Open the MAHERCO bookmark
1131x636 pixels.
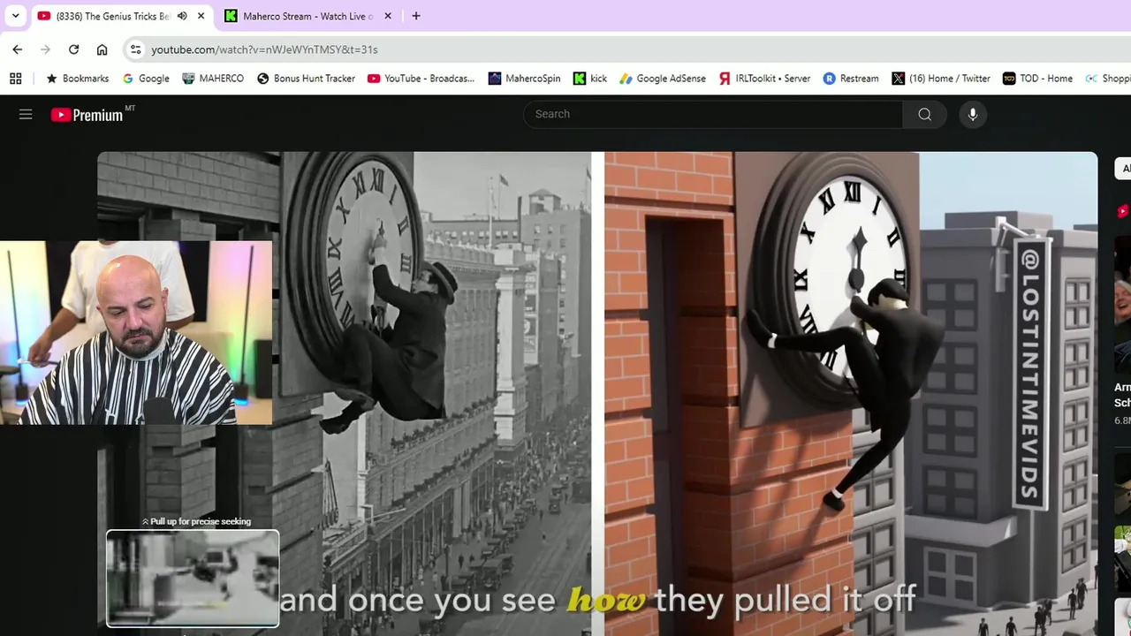[x=213, y=79]
